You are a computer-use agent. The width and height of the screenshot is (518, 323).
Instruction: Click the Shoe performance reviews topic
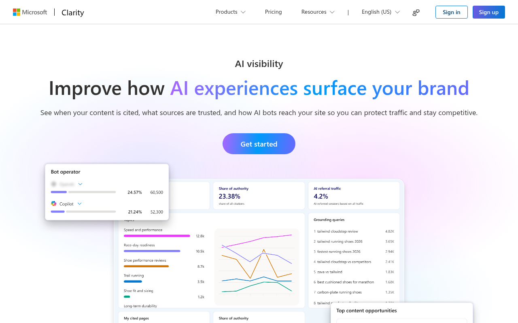tap(145, 260)
